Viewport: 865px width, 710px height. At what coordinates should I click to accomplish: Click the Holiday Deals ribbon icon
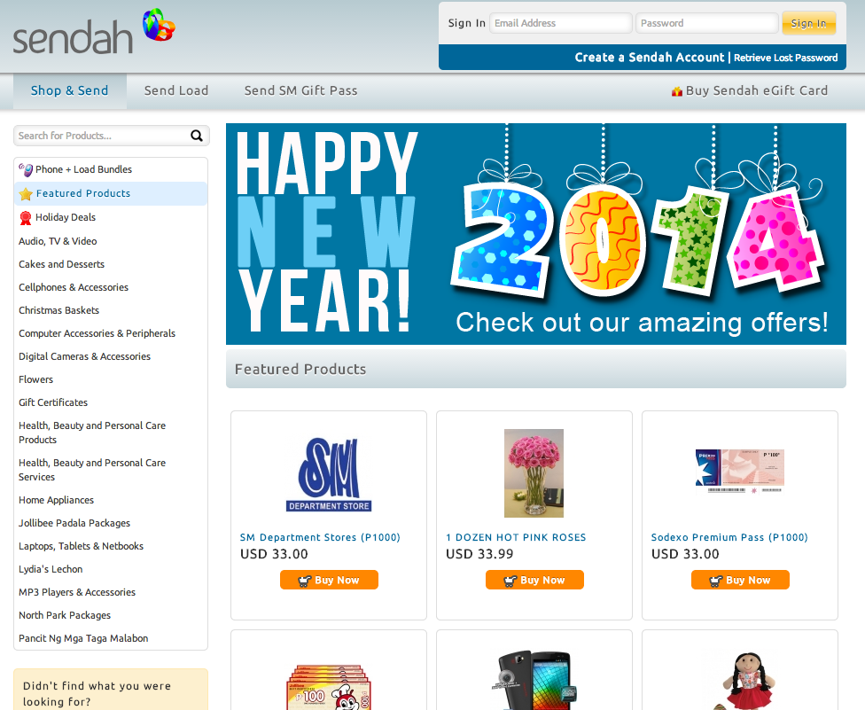[x=26, y=218]
